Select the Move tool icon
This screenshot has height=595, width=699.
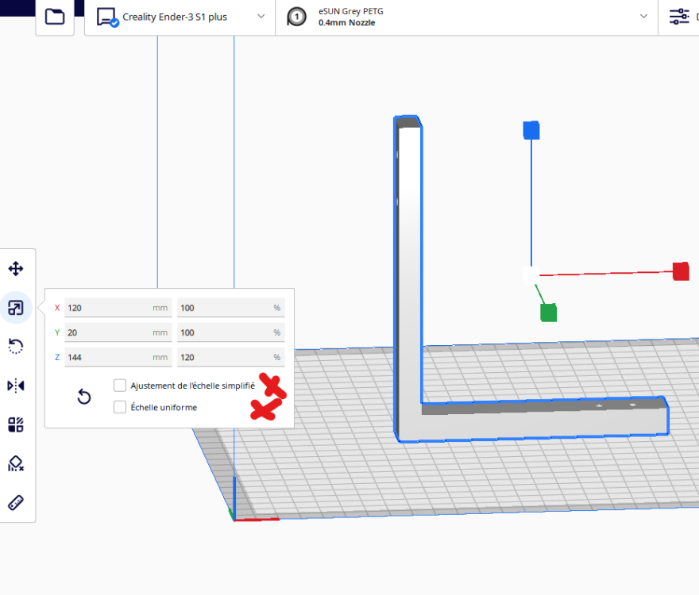coord(16,269)
